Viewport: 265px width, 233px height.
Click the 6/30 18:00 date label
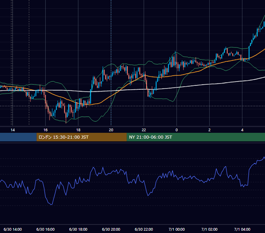[x=78, y=229]
